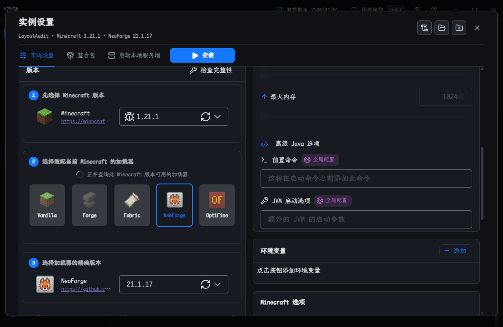This screenshot has width=503, height=327.
Task: Click the 添加 environment variable button
Action: (455, 251)
